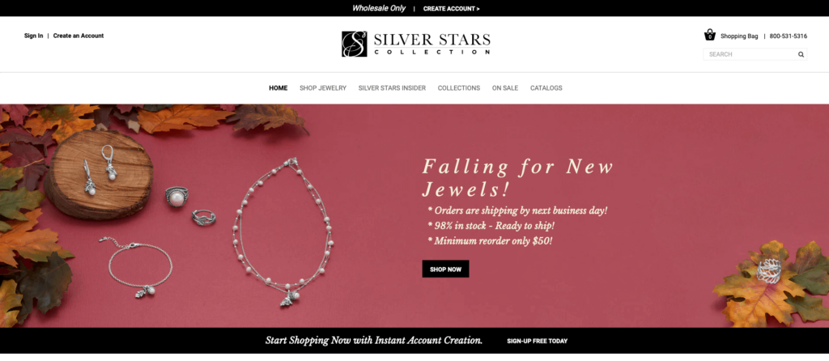
Task: Select the Home navigation item
Action: click(x=278, y=88)
